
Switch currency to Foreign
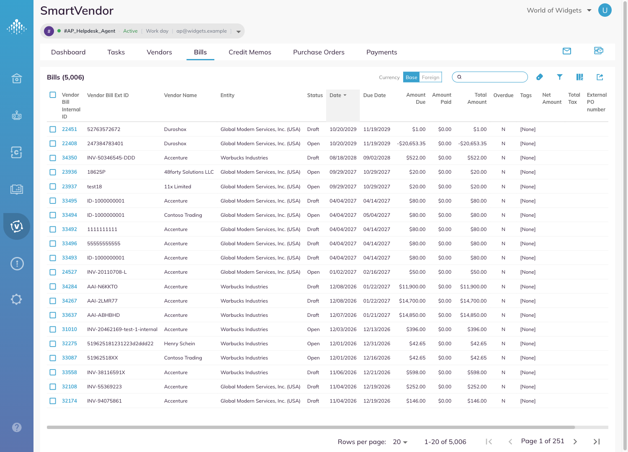430,77
